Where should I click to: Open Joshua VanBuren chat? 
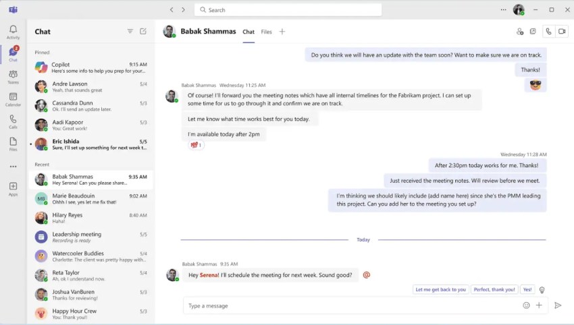point(90,295)
